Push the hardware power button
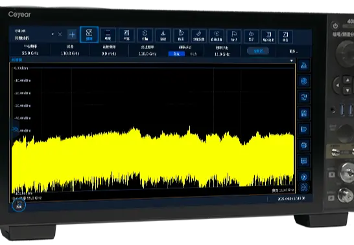Screen dimensions: 354x245 pyautogui.click(x=335, y=25)
